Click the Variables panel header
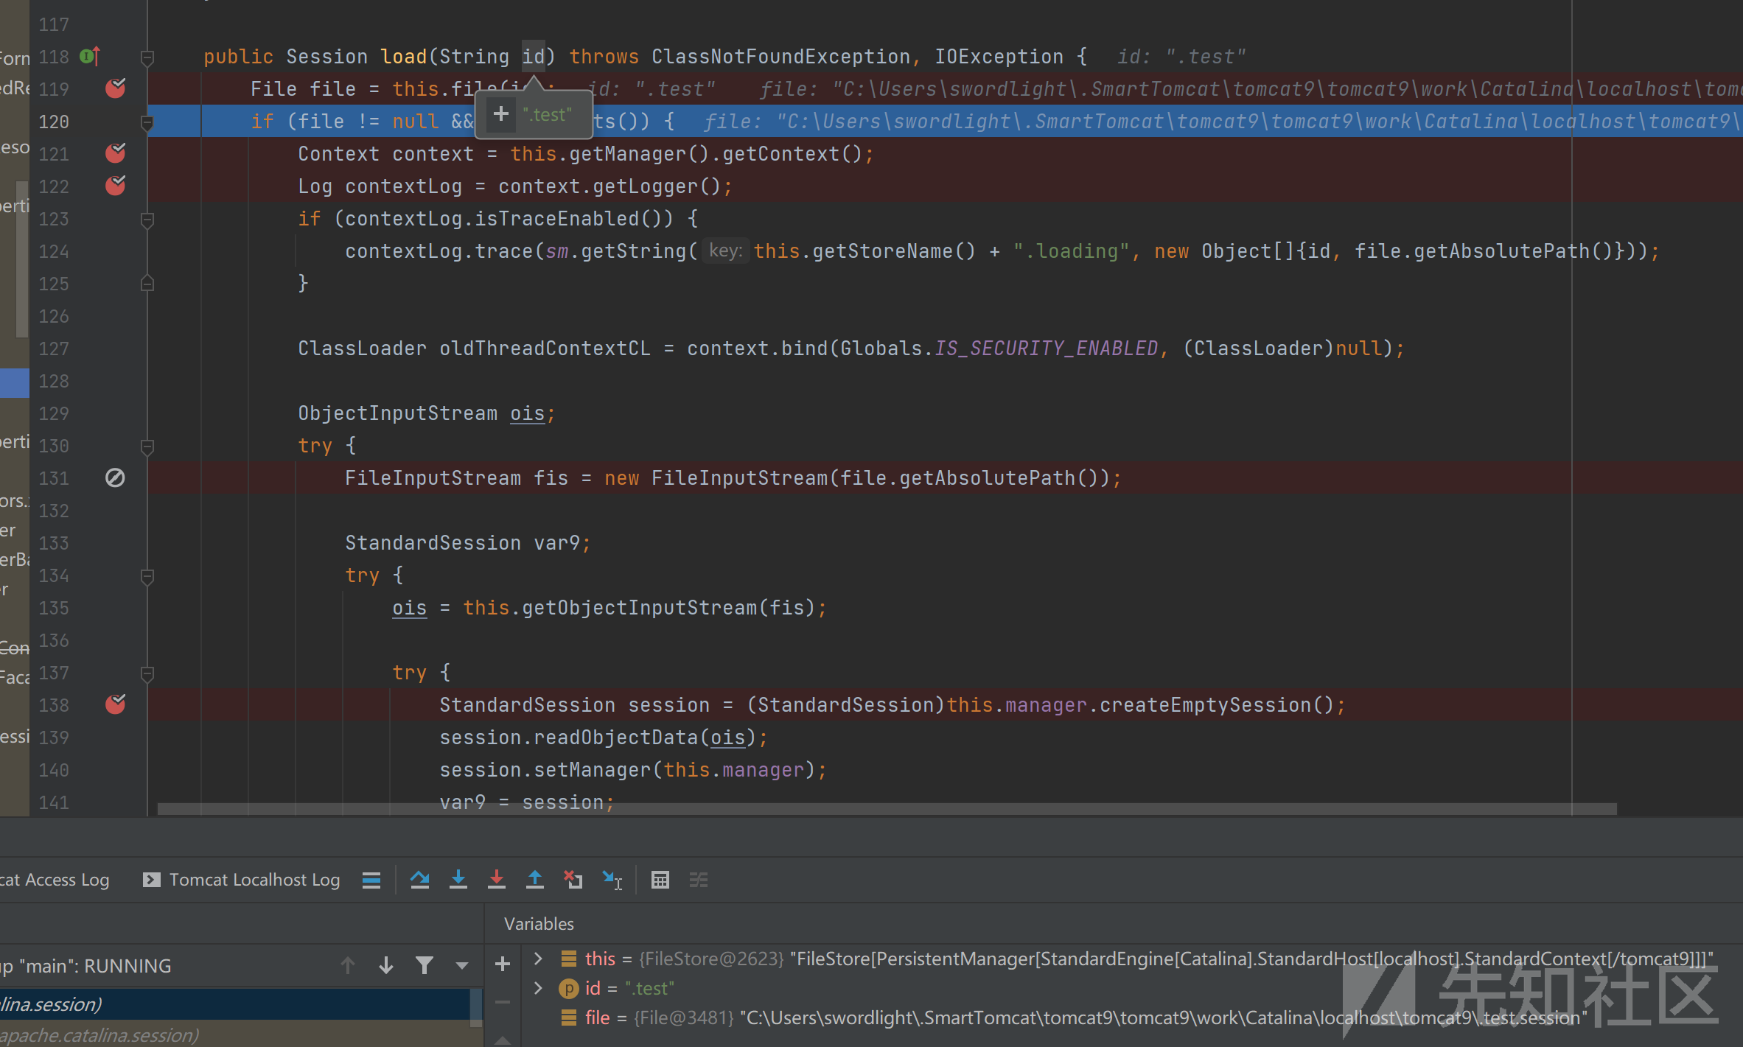This screenshot has height=1047, width=1743. click(x=539, y=924)
